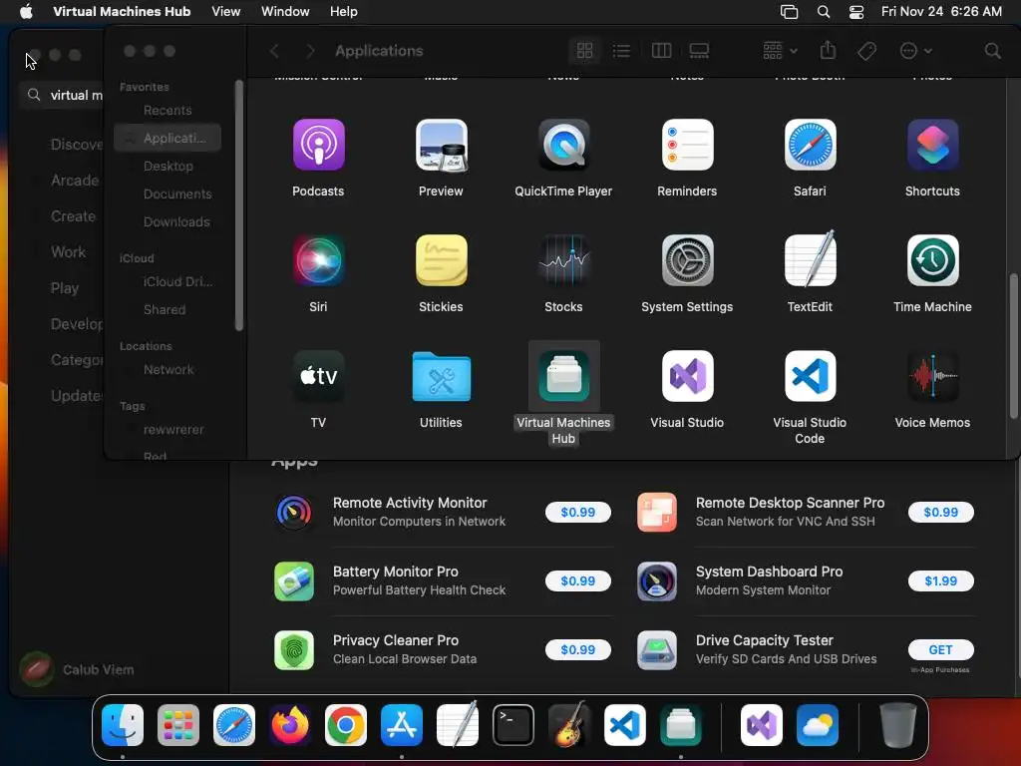The width and height of the screenshot is (1021, 766).
Task: Go forward in Finder navigation
Action: (x=310, y=51)
